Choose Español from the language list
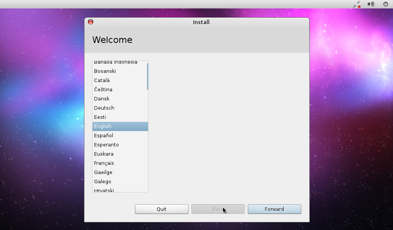 click(x=104, y=136)
